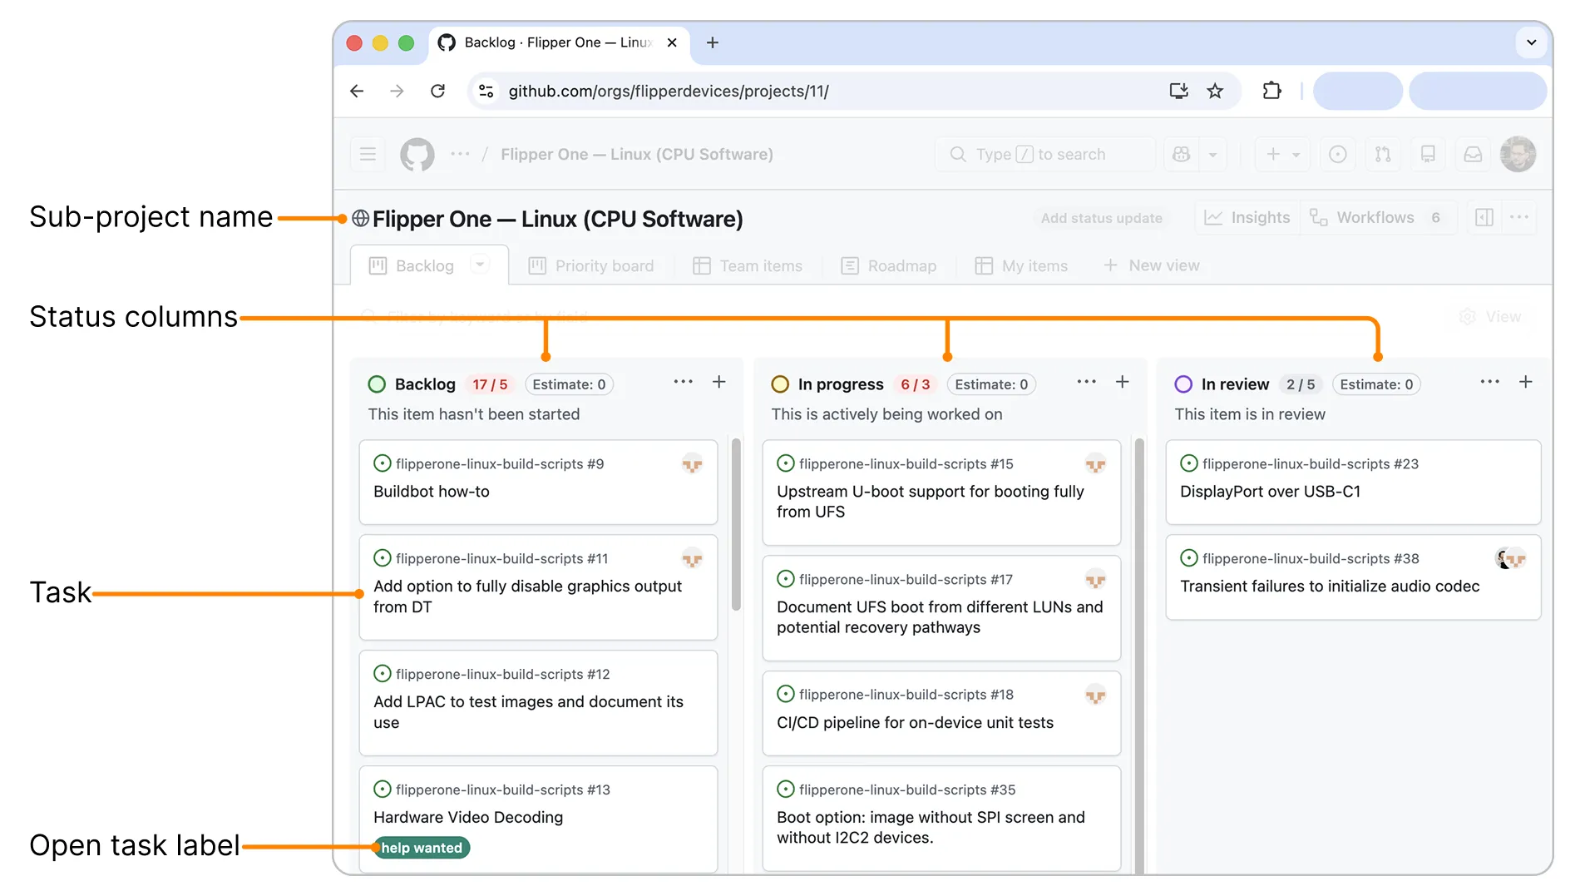Screen dimensions: 1580x896
Task: Open In review column ellipsis menu
Action: 1490,382
